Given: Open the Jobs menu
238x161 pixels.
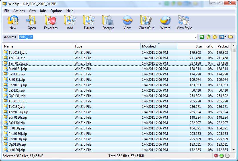Looking at the screenshot, I should [43, 11].
